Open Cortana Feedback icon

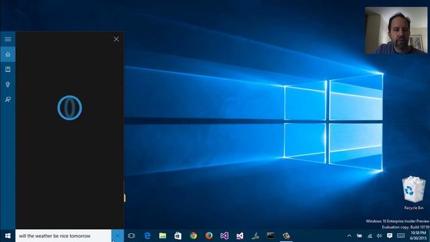point(7,99)
